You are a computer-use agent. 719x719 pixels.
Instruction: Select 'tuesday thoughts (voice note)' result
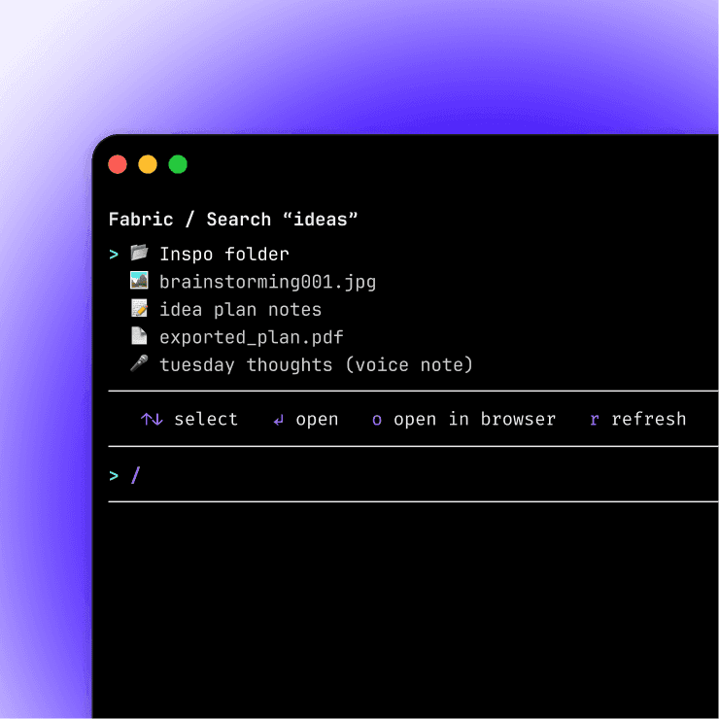316,365
